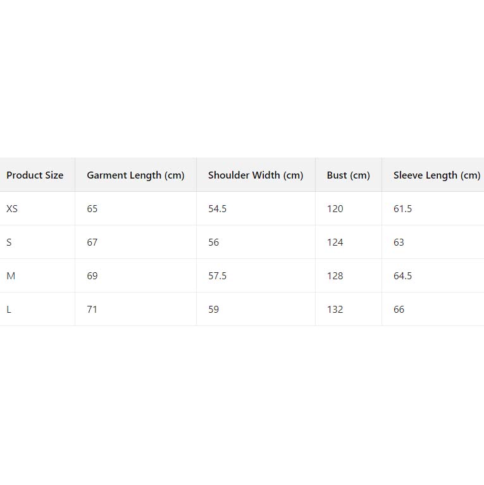Click garment length value 71
Image resolution: width=484 pixels, height=485 pixels.
click(x=92, y=310)
